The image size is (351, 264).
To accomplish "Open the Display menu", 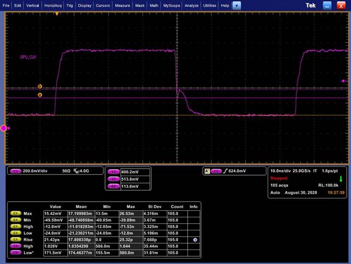I will 84,5.
